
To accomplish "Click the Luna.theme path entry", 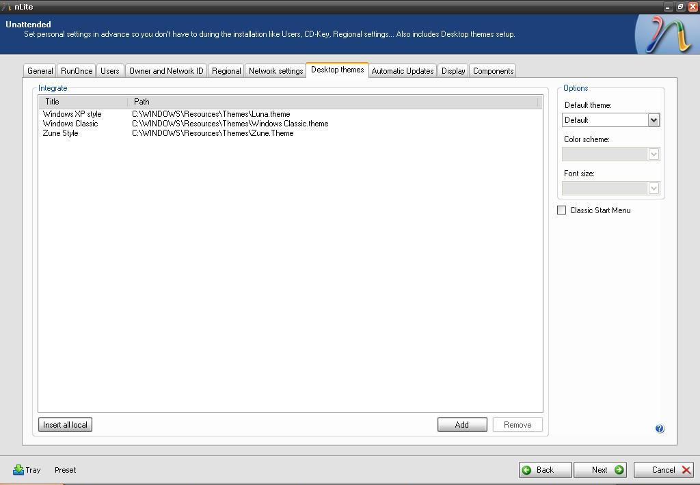I will (x=211, y=114).
